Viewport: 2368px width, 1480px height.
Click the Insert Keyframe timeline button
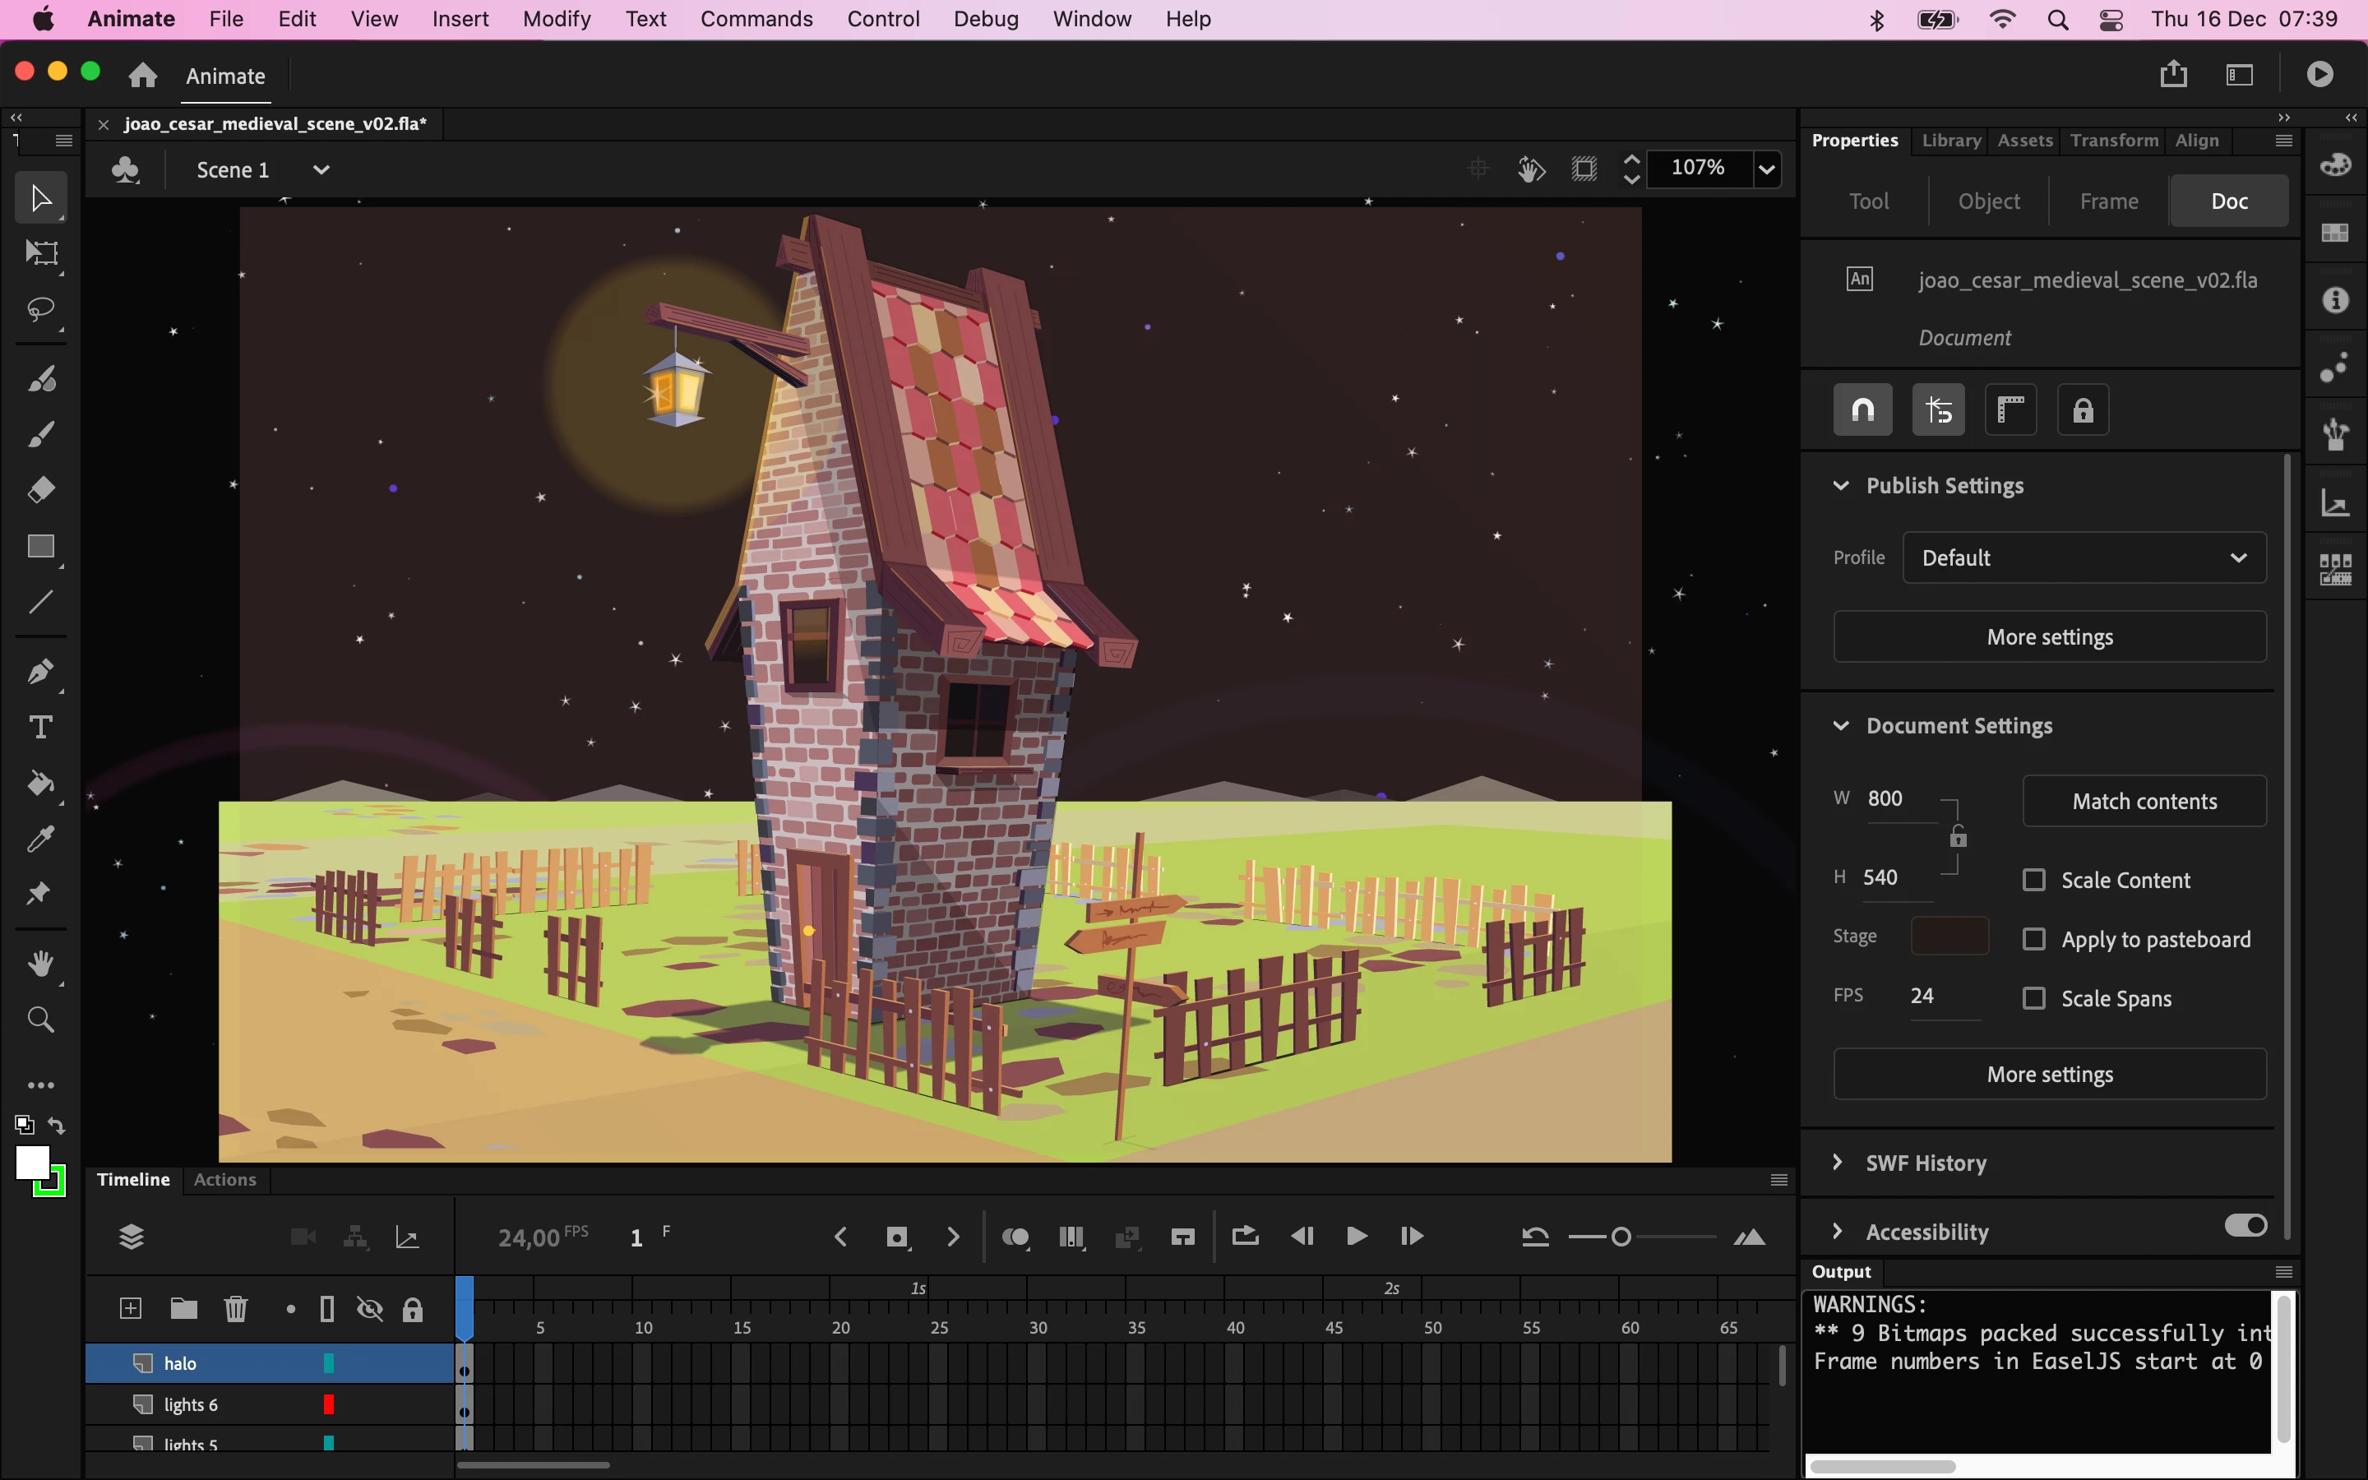click(x=896, y=1237)
